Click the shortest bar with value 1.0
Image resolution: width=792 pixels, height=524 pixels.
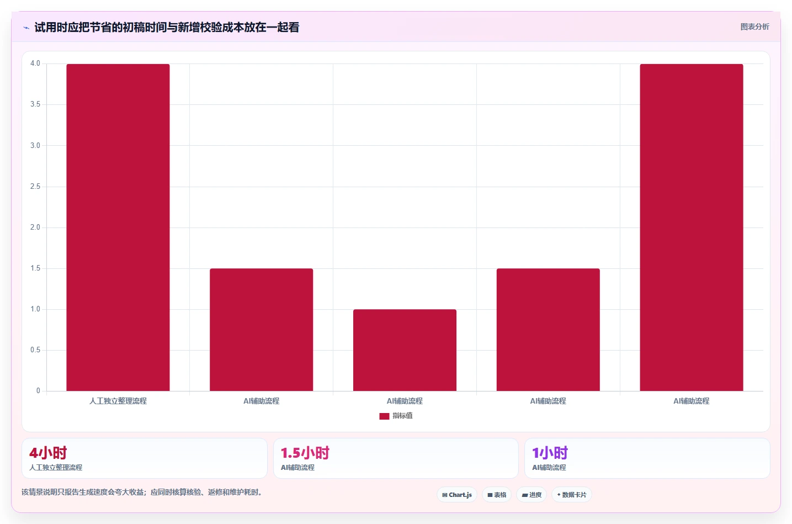[405, 350]
